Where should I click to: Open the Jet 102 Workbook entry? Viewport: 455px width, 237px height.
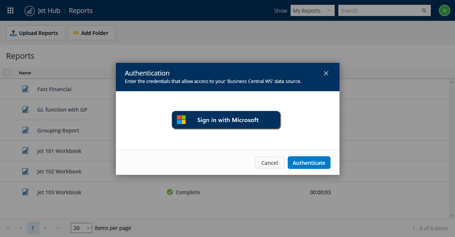(59, 172)
